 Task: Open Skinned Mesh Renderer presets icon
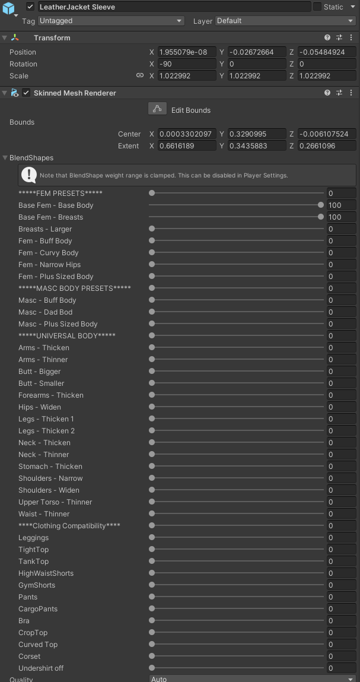click(x=339, y=93)
